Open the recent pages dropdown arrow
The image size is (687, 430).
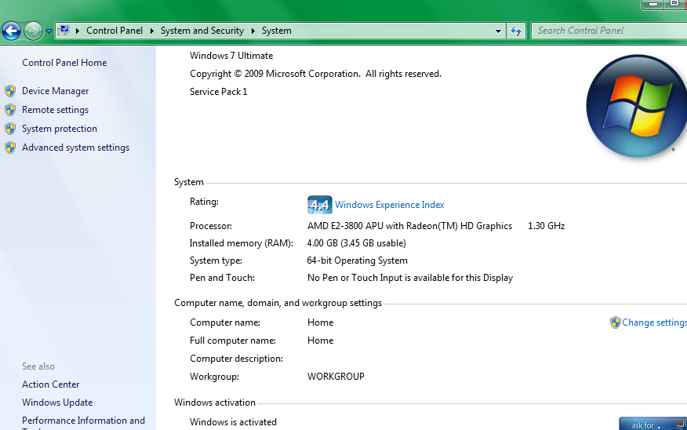point(49,31)
